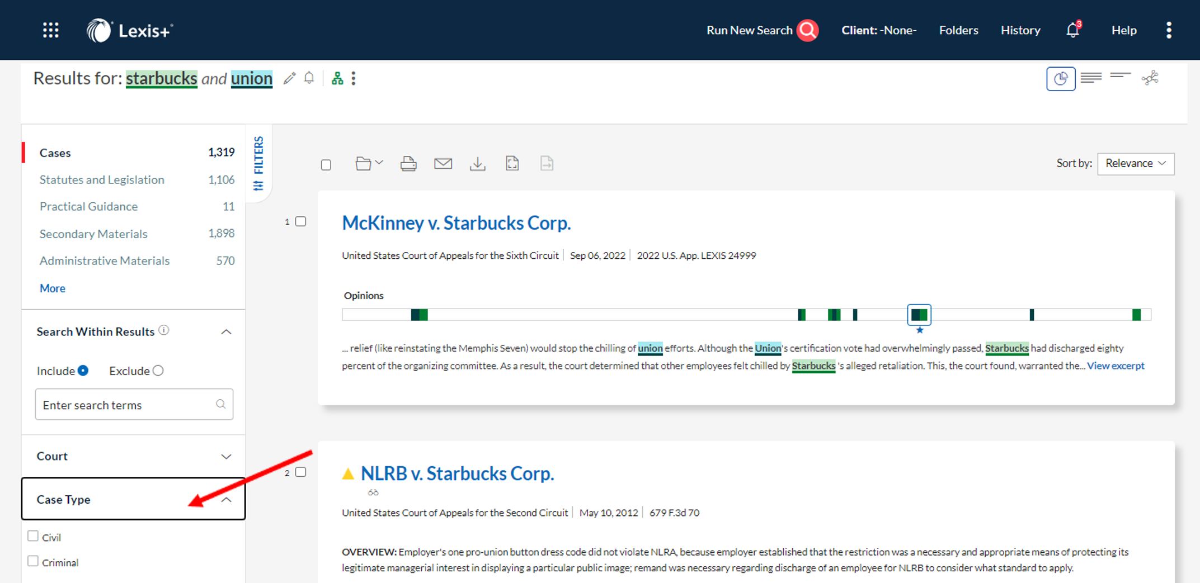
Task: Select the Exclude radio button
Action: pyautogui.click(x=158, y=371)
